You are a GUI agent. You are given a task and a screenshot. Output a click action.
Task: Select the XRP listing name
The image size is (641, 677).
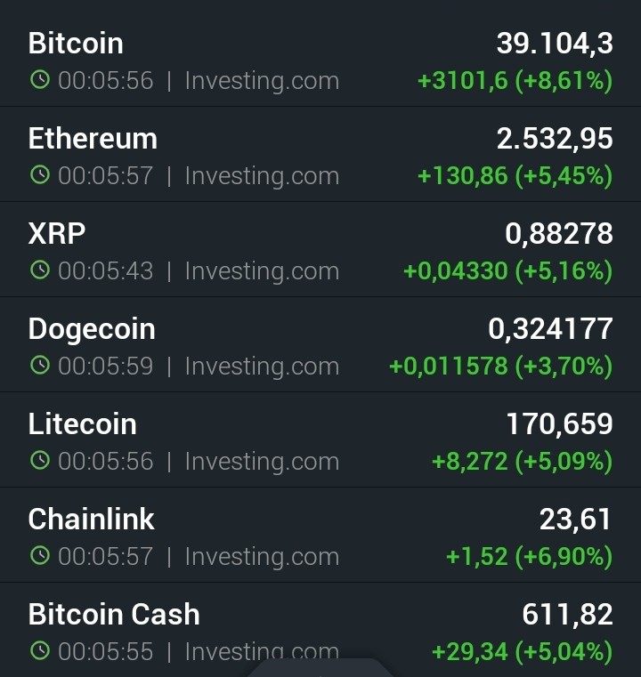pyautogui.click(x=57, y=234)
